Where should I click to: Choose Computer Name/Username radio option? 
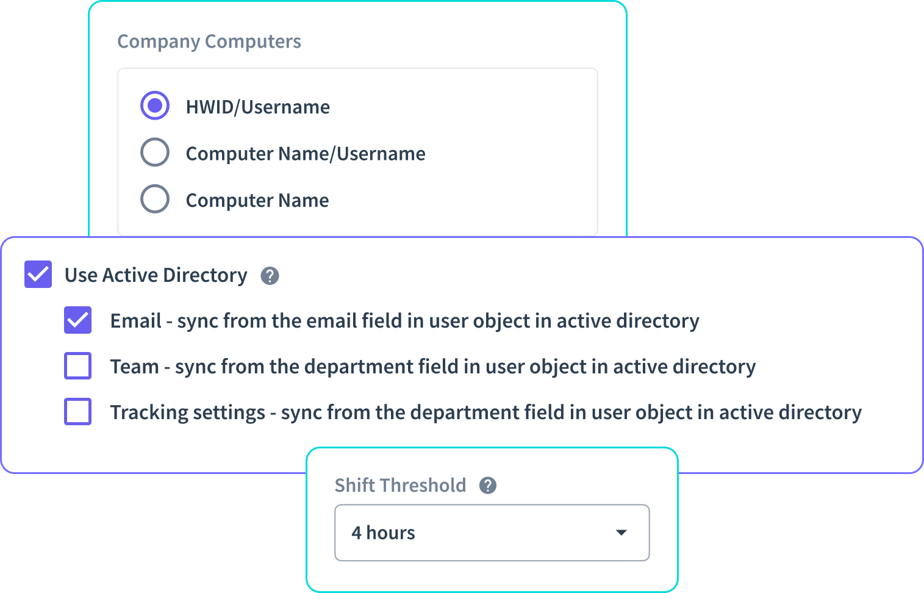coord(155,153)
